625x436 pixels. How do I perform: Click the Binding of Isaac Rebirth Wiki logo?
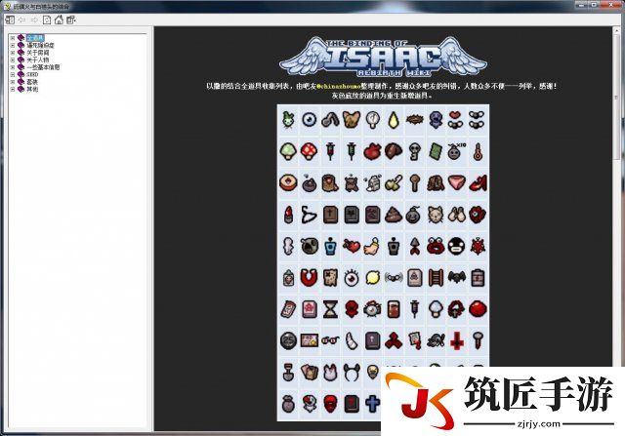[383, 57]
